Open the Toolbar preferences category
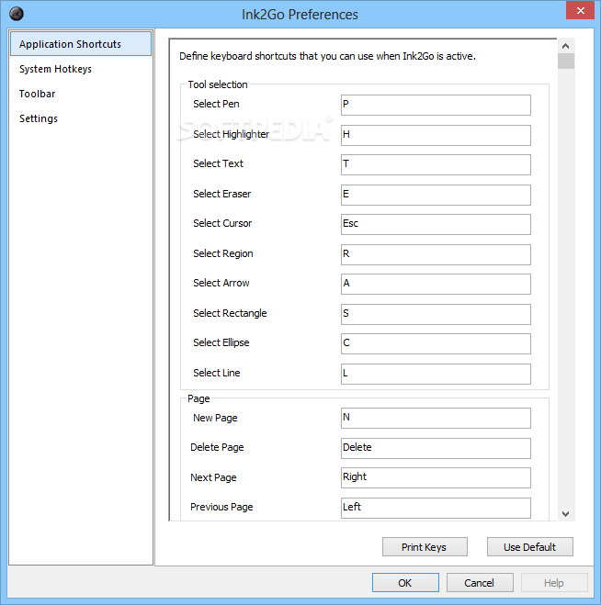Screen dimensions: 601x605 [x=81, y=94]
